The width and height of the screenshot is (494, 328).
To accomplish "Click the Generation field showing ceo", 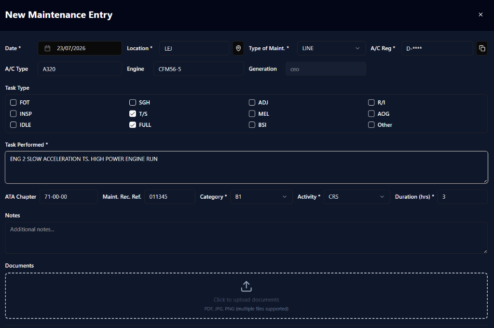I will point(326,68).
